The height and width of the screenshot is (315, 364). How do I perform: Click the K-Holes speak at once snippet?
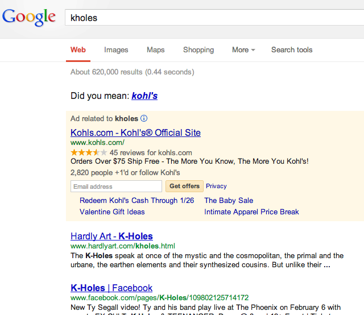click(x=207, y=260)
